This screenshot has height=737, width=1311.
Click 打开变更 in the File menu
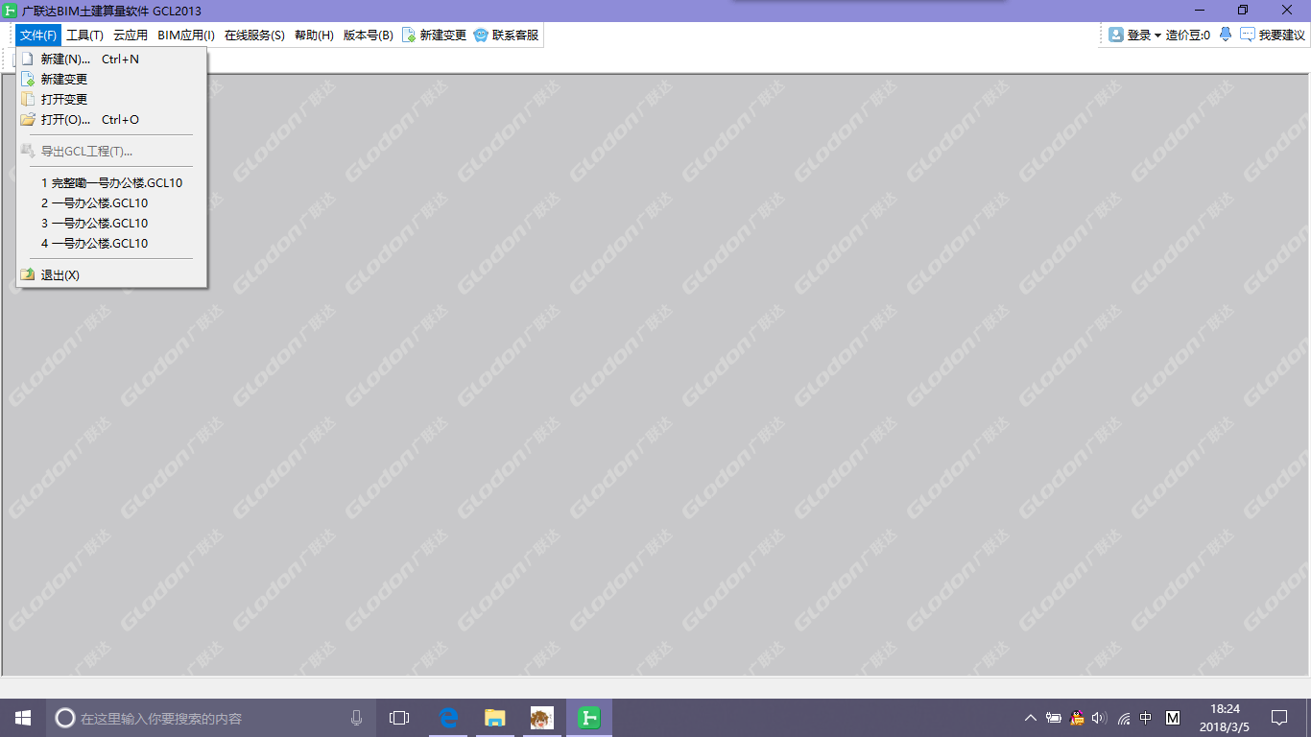pos(111,100)
